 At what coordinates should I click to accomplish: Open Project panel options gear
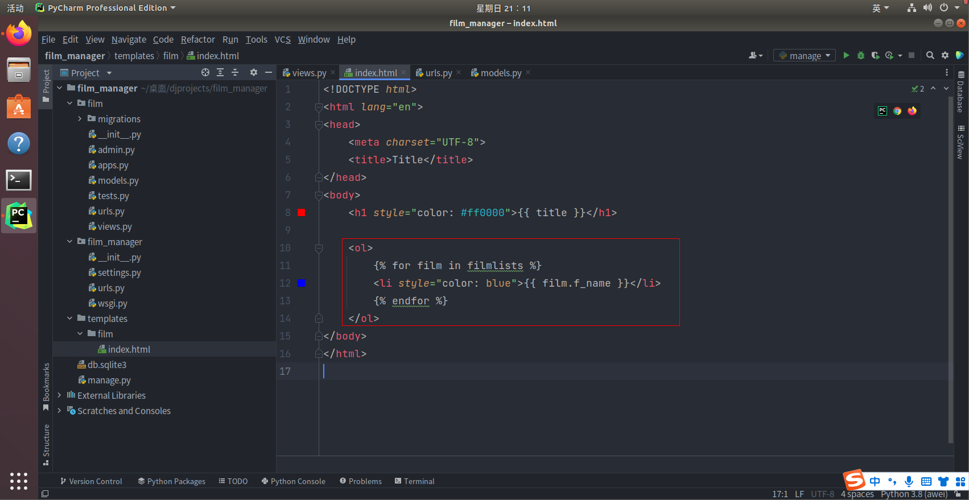(254, 72)
